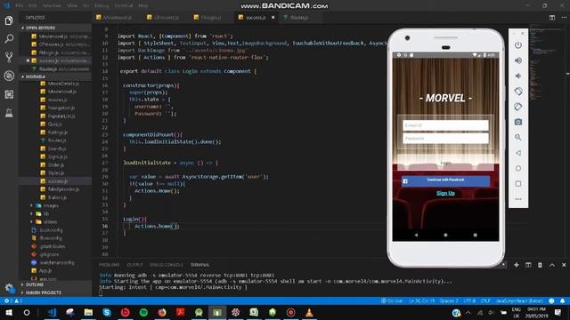Screen dimensions: 570x320
Task: Open App.js in the file tree
Action: click(x=45, y=270)
